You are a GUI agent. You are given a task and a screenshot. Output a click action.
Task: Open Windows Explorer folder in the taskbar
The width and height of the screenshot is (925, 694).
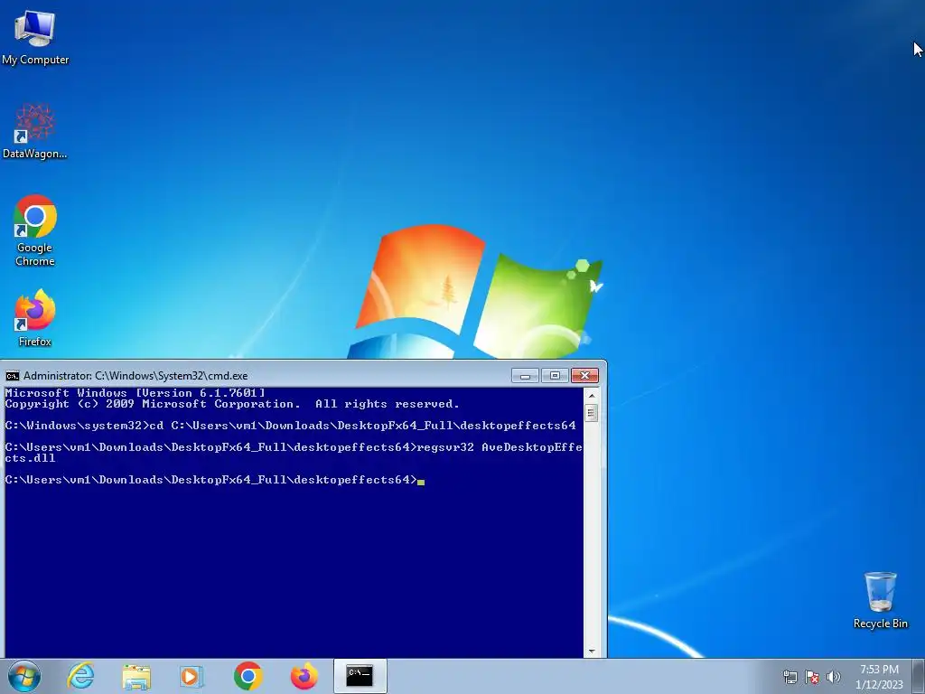coord(136,676)
